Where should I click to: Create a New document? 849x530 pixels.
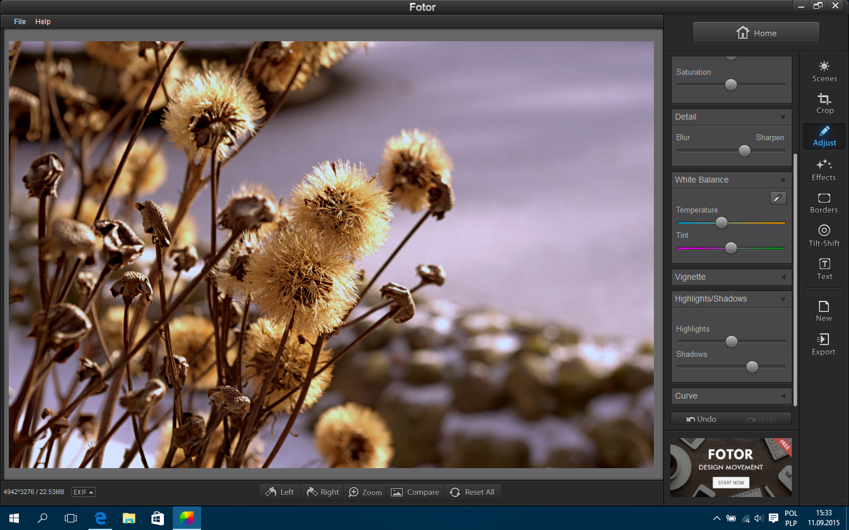click(x=824, y=311)
